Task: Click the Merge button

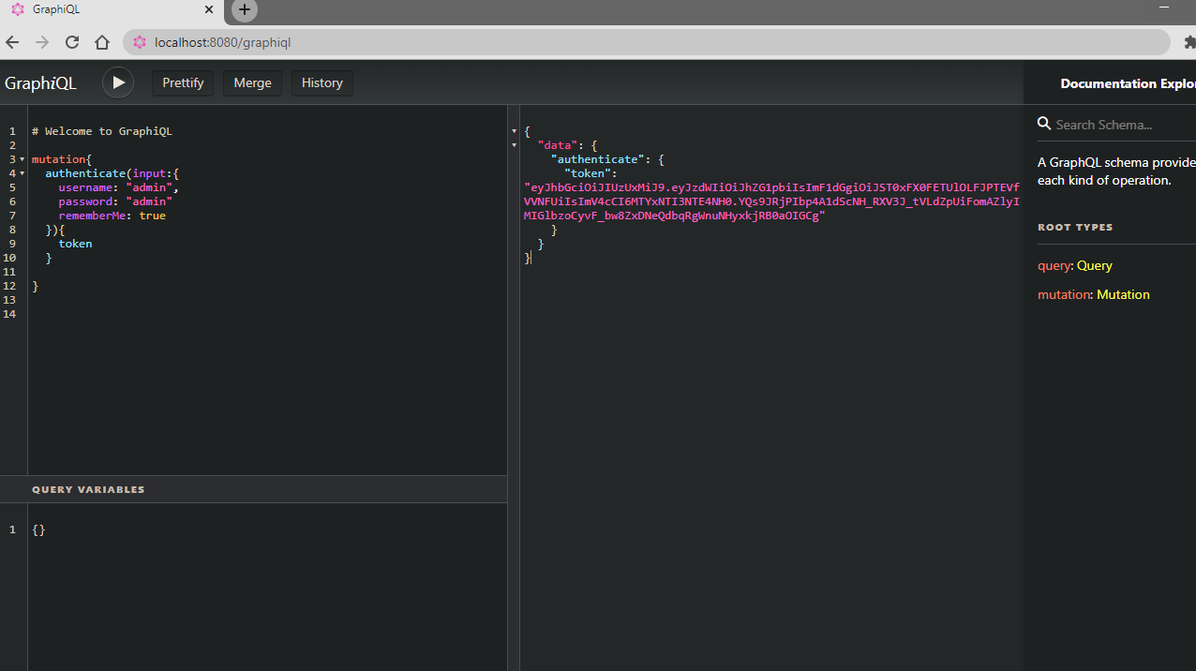Action: (x=252, y=82)
